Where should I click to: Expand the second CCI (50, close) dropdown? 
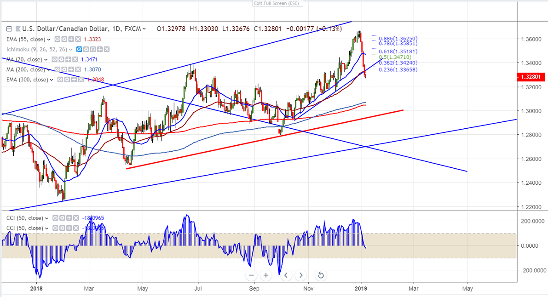click(46, 228)
